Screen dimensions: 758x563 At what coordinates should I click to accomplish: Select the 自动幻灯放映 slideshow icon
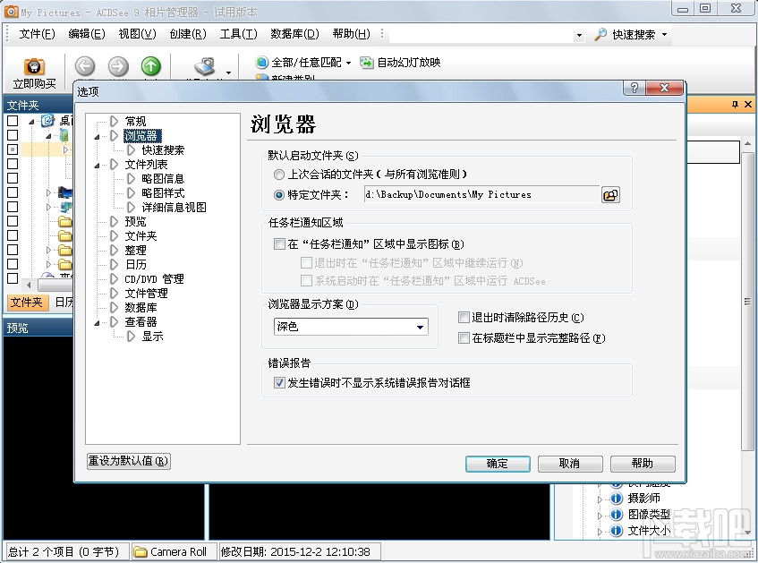(x=366, y=63)
